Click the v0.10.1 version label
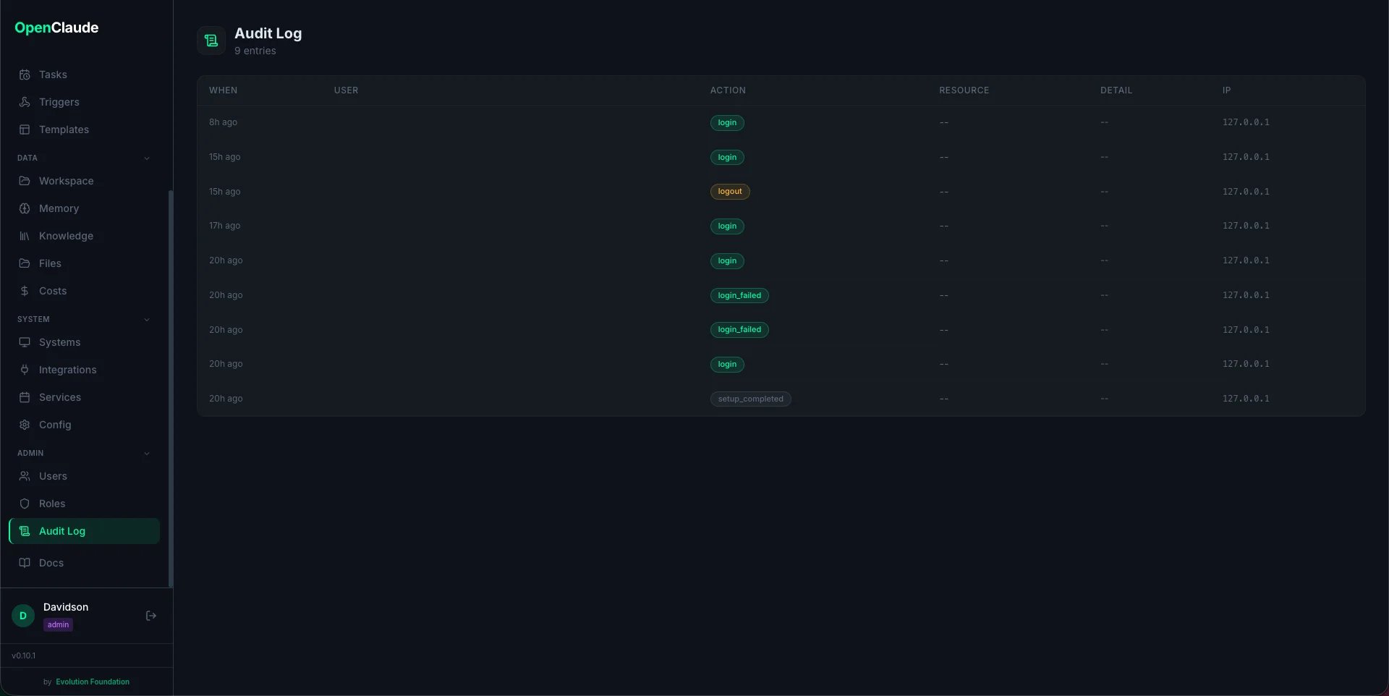This screenshot has height=696, width=1389. (x=23, y=655)
